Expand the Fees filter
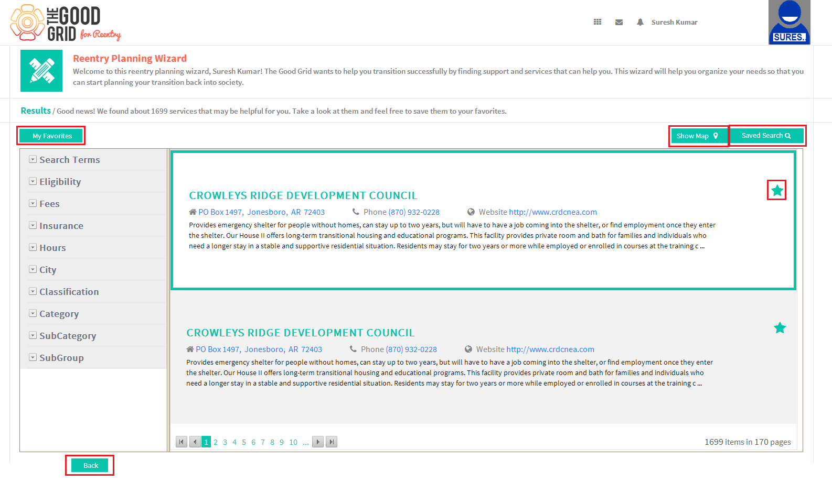Viewport: 832px width, 482px height. click(x=33, y=203)
